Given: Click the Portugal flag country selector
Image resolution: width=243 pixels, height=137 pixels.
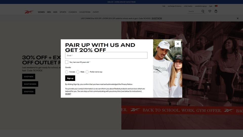Looking at the screenshot, I should click(216, 6).
